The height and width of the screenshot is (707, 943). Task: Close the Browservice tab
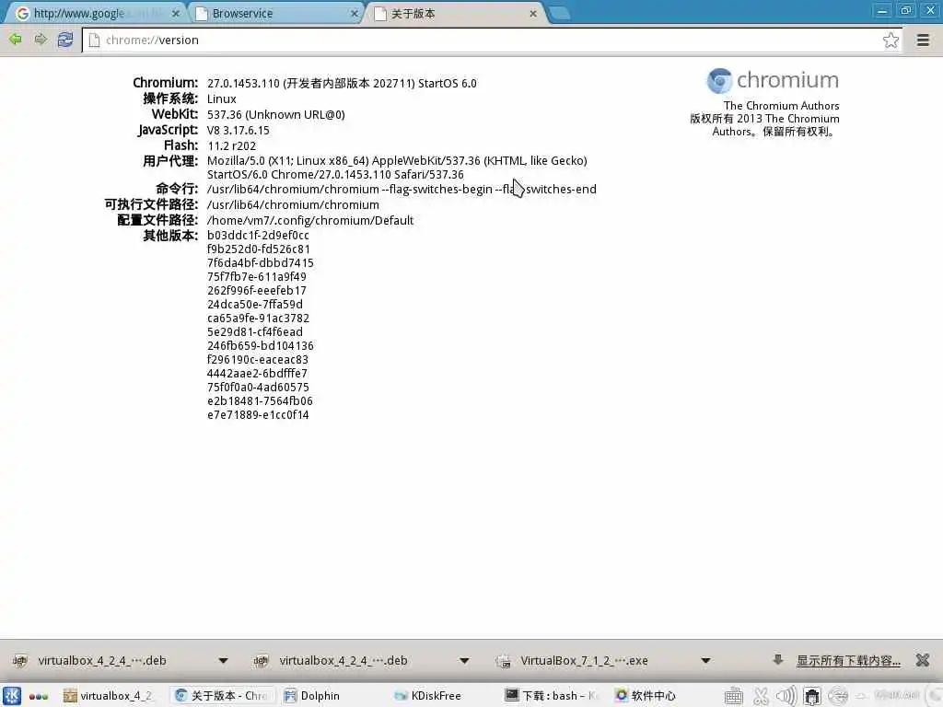355,13
